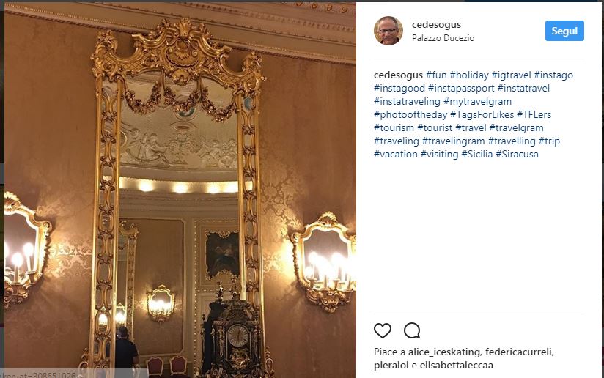View the elisabettaleccaa liker profile
604x378 pixels.
click(x=457, y=366)
